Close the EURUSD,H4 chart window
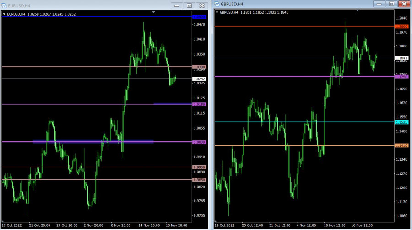This screenshot has width=412, height=230. 202,5
